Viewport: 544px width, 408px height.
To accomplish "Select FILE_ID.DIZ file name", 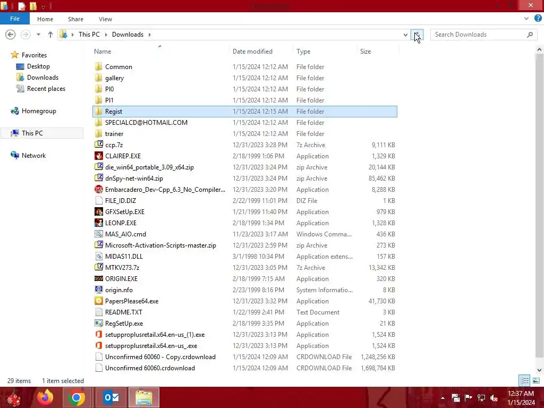I will point(121,200).
